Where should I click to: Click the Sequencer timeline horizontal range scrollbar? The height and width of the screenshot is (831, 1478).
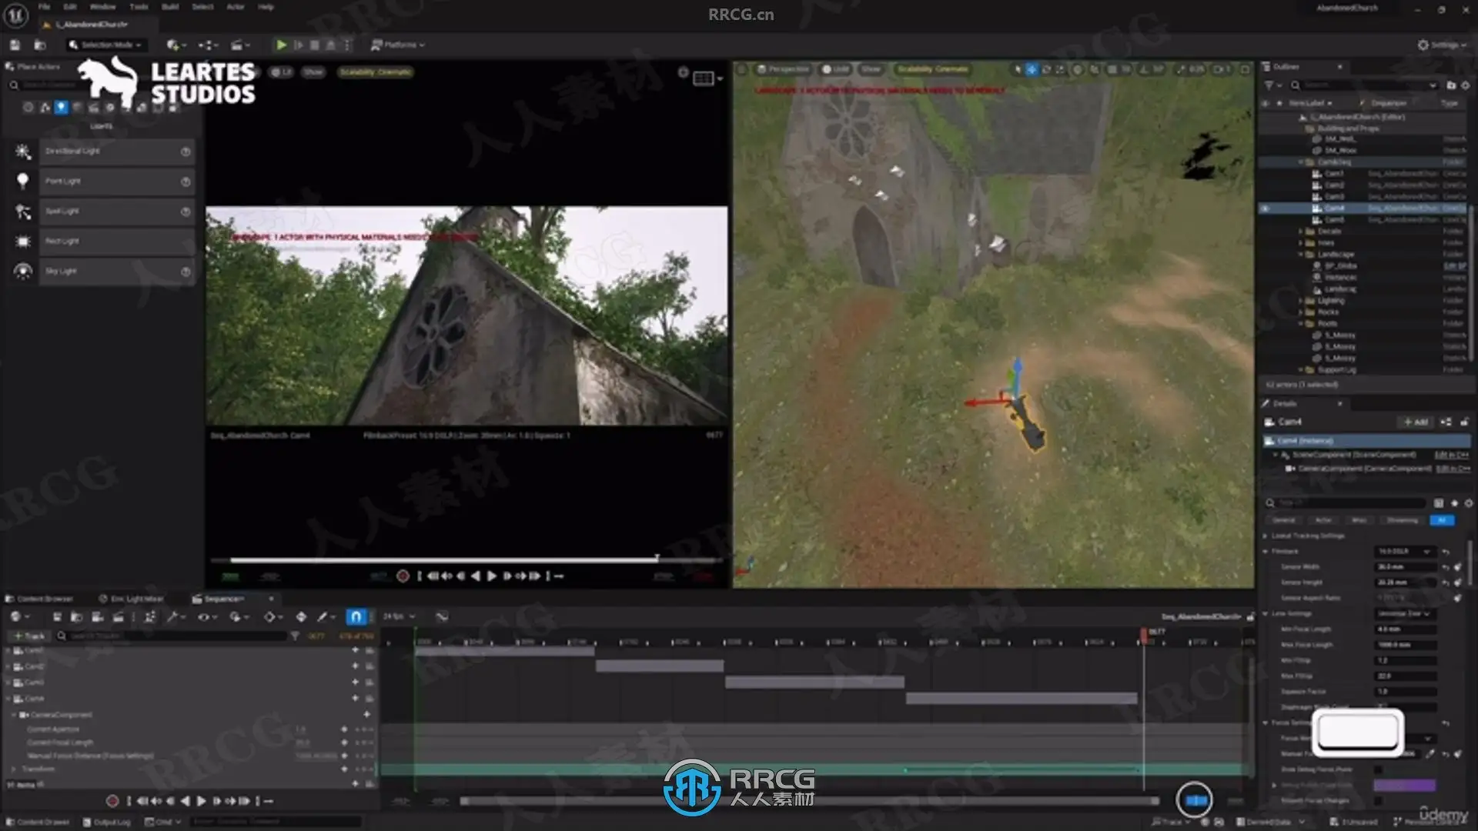[810, 801]
